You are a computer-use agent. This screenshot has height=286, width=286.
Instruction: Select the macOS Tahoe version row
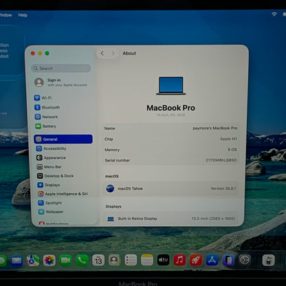[x=170, y=188]
